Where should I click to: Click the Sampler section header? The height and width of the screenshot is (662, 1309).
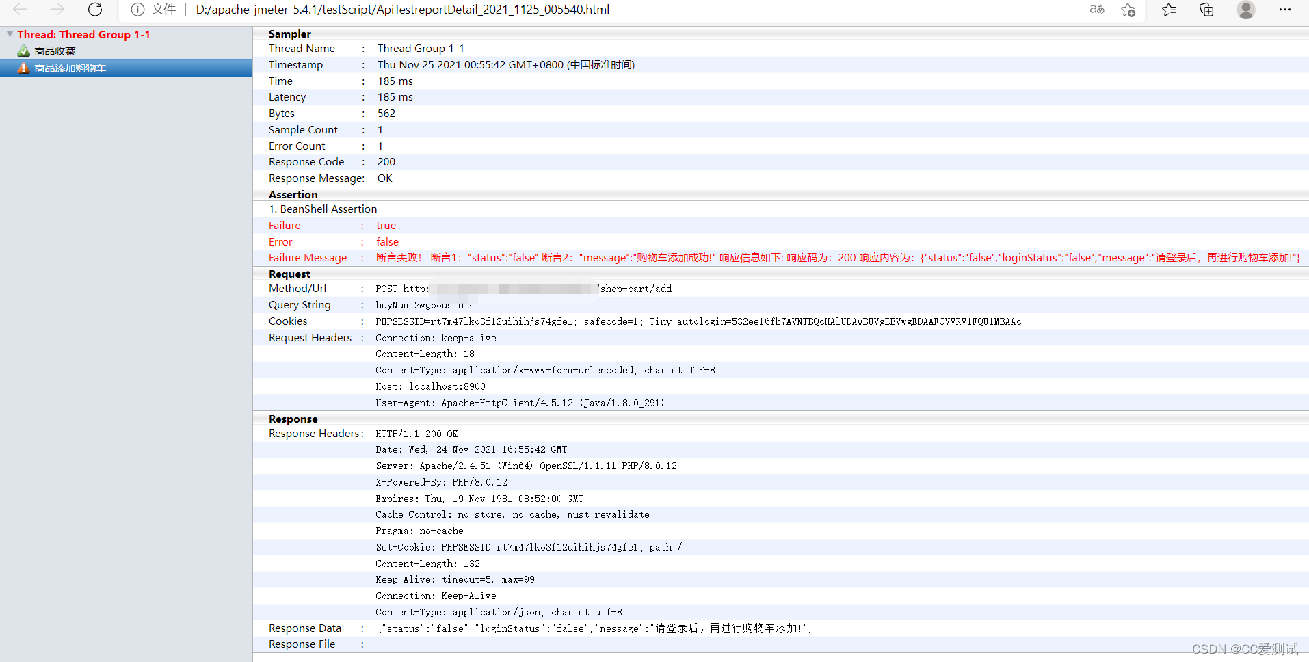[290, 34]
